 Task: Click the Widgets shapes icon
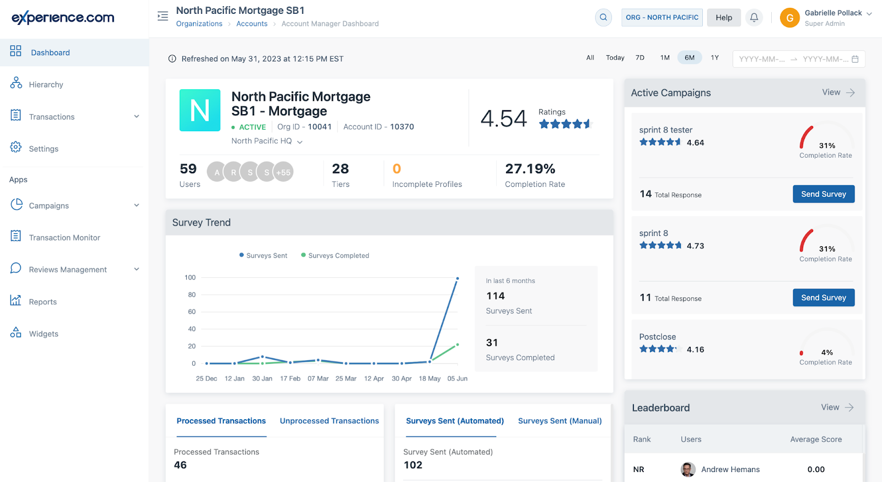click(16, 332)
